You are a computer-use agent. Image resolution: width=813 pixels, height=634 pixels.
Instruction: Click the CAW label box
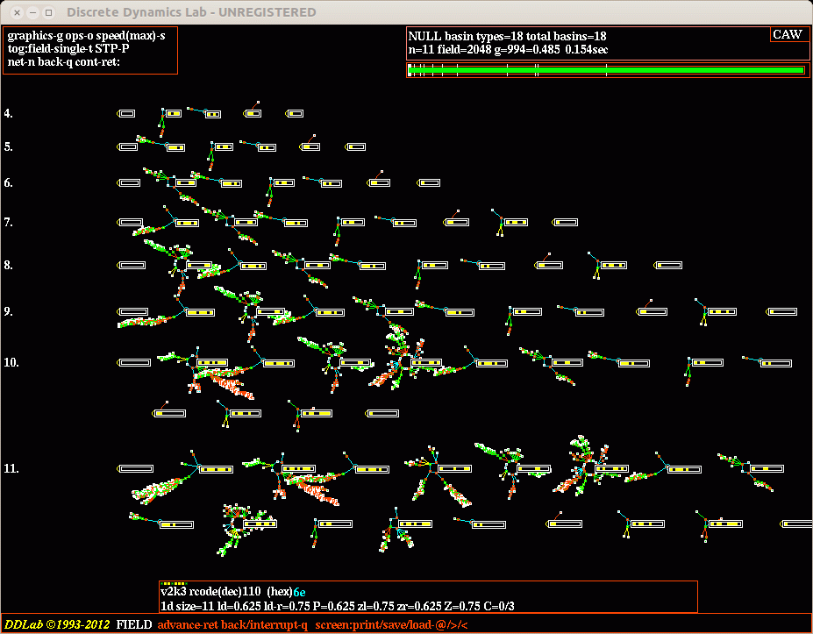[788, 35]
